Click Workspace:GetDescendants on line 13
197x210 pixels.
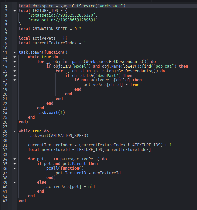[x=114, y=62]
